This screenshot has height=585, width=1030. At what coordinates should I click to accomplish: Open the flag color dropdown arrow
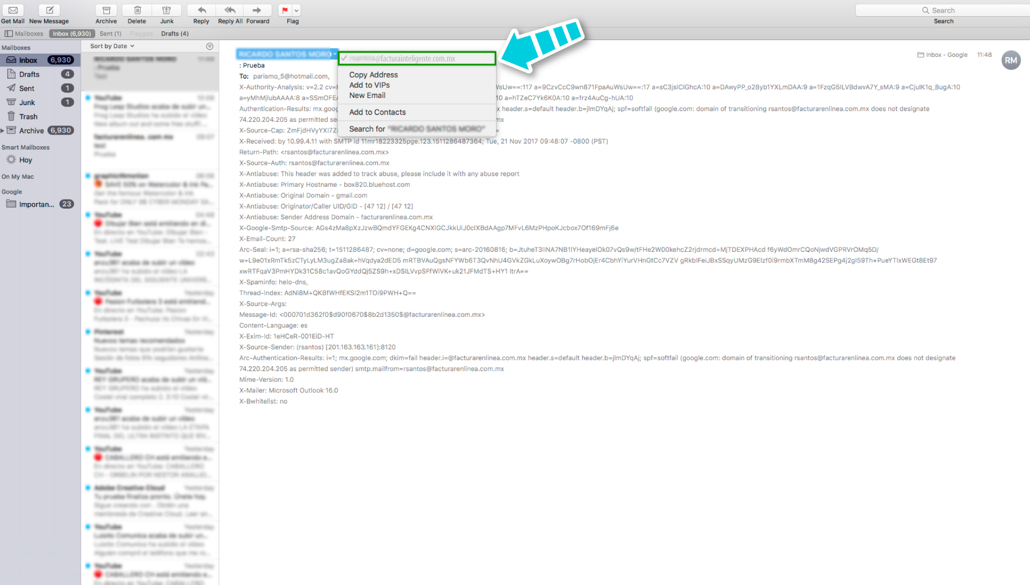click(297, 10)
